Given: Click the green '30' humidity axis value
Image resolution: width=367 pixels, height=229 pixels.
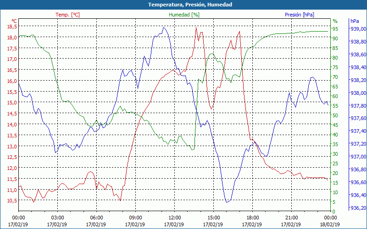Looking at the screenshot, I should (x=335, y=154).
